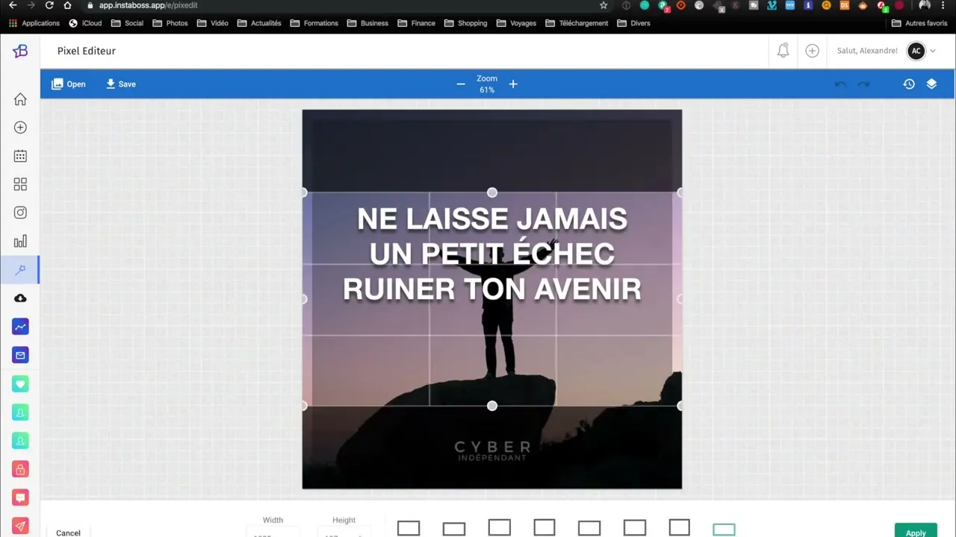This screenshot has width=956, height=537.
Task: Click the Apply button
Action: (916, 532)
